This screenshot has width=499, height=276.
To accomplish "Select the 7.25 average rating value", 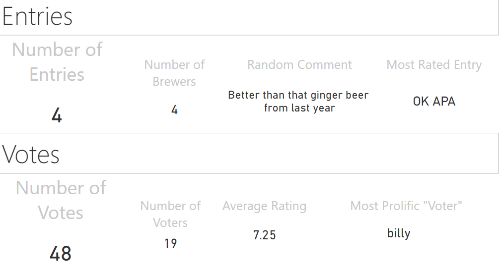I will 265,235.
